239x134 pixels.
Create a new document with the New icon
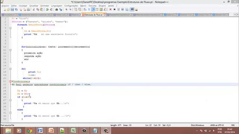click(4, 10)
